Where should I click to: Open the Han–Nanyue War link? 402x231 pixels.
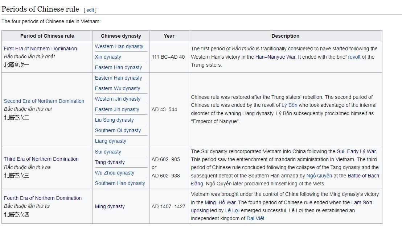275,57
